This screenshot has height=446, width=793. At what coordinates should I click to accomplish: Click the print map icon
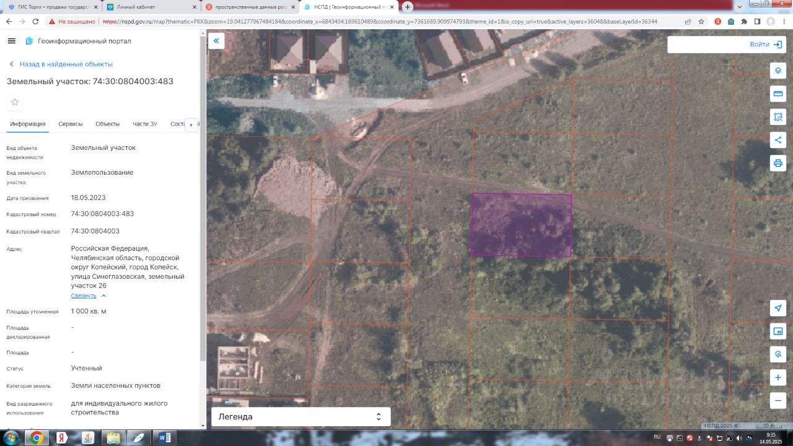tap(778, 164)
